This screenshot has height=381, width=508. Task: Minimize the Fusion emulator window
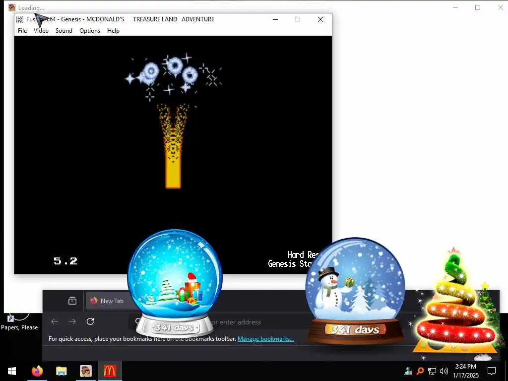tap(275, 19)
